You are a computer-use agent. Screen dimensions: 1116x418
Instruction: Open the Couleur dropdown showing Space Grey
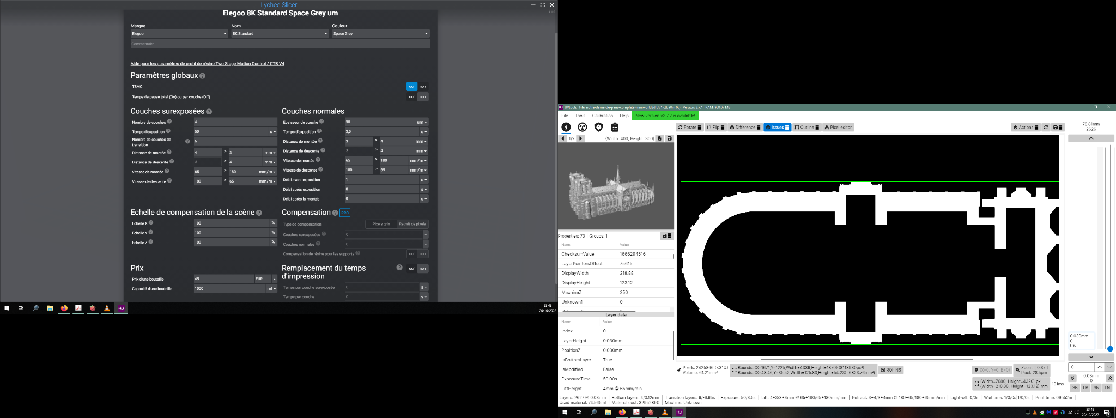click(x=381, y=34)
